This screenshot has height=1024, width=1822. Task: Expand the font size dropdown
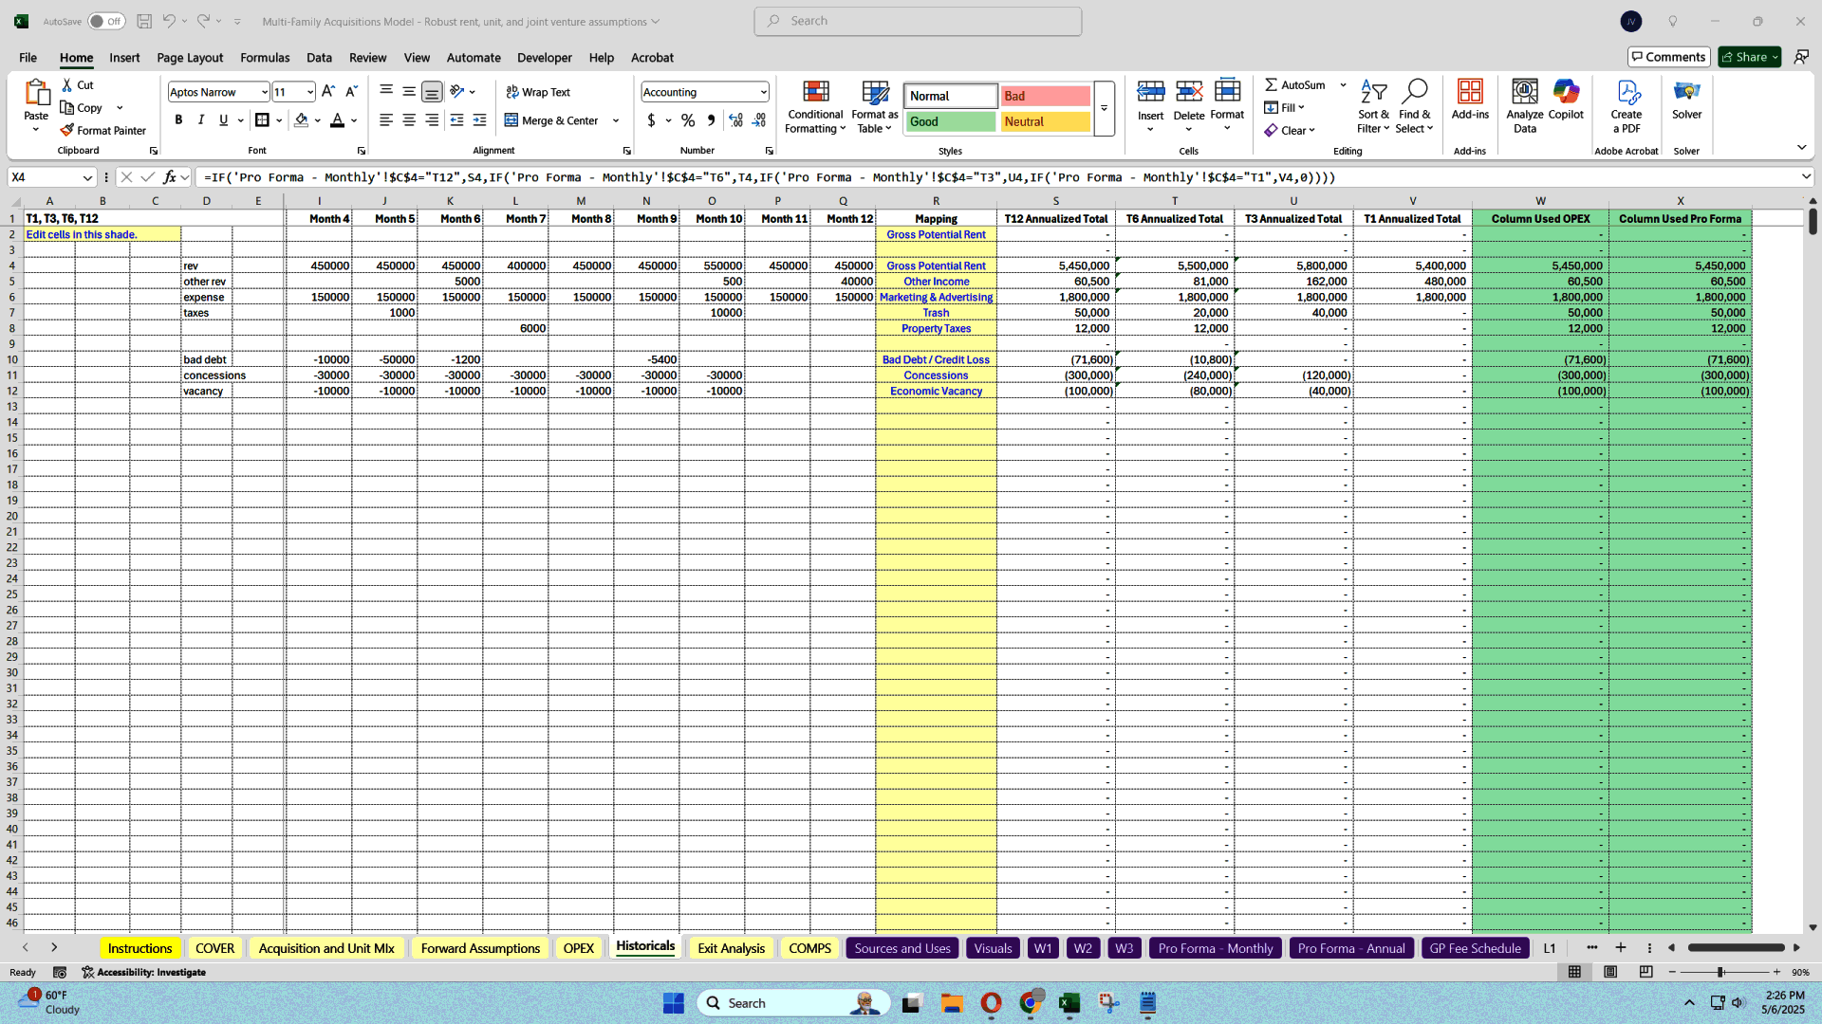[x=309, y=92]
